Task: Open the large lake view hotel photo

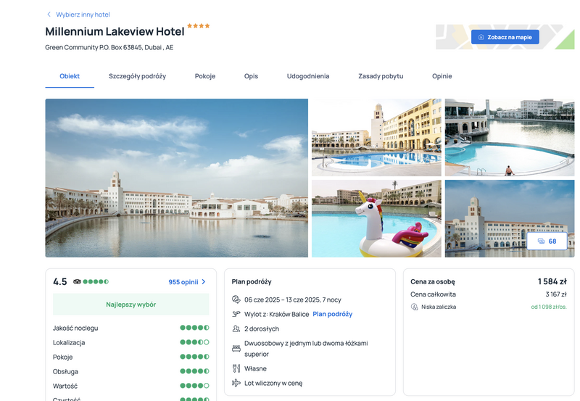Action: [x=176, y=178]
